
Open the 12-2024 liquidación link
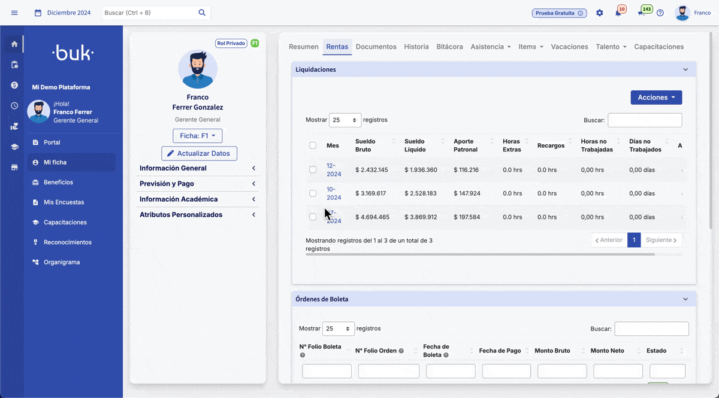(x=334, y=170)
